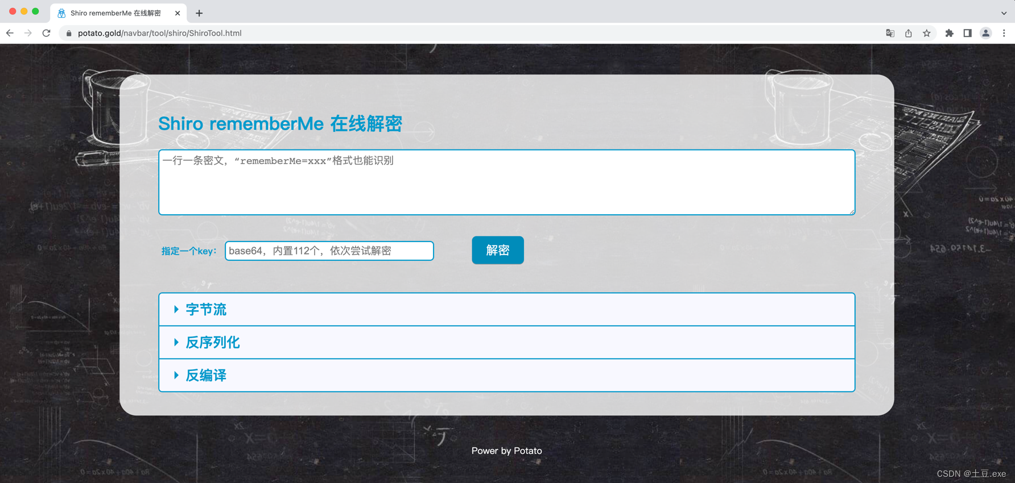Close the Shiro rememberMe tab

click(x=178, y=13)
